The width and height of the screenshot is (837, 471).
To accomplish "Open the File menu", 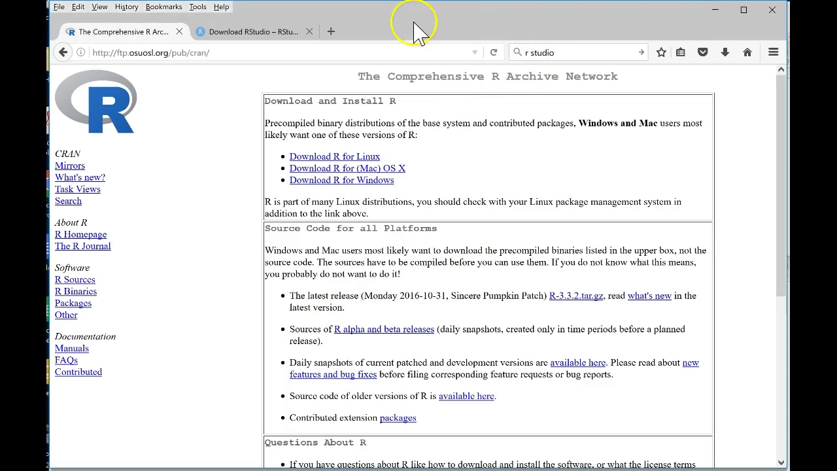I will 59,7.
